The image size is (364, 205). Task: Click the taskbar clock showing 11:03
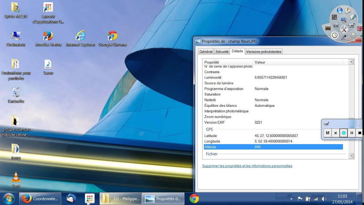pyautogui.click(x=342, y=199)
